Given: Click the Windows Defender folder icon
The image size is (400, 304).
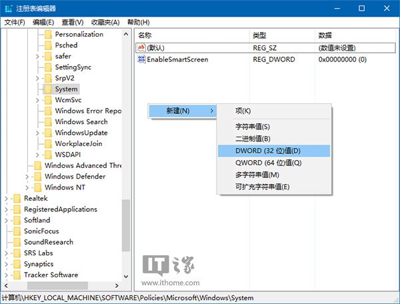Looking at the screenshot, I should 38,177.
